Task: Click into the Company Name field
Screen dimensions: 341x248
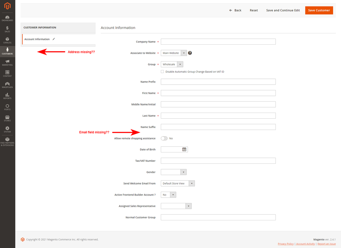Action: 218,42
